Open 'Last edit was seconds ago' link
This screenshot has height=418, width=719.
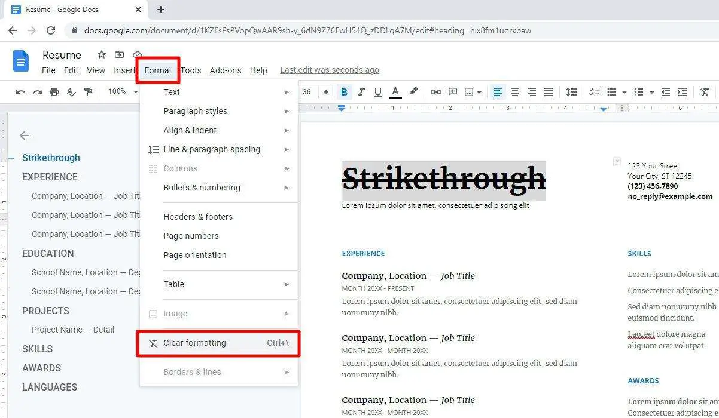click(x=330, y=70)
